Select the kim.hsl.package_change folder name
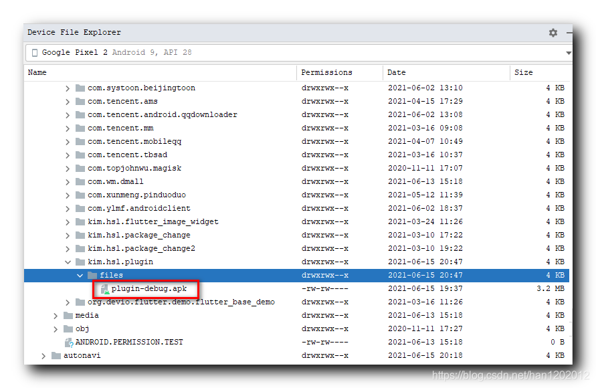 [x=138, y=235]
